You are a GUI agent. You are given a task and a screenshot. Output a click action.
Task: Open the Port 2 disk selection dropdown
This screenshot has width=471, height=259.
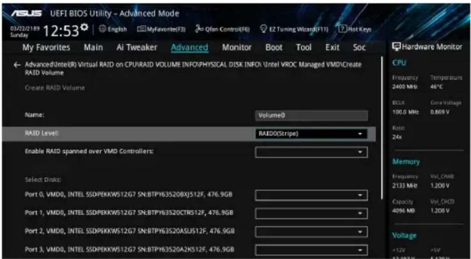click(x=311, y=231)
